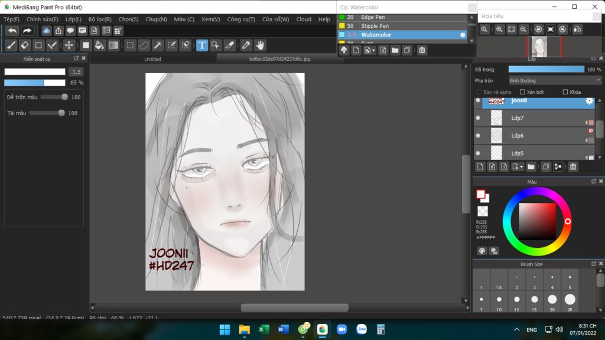Hide the Lớp5 layer
605x340 pixels.
pos(478,153)
